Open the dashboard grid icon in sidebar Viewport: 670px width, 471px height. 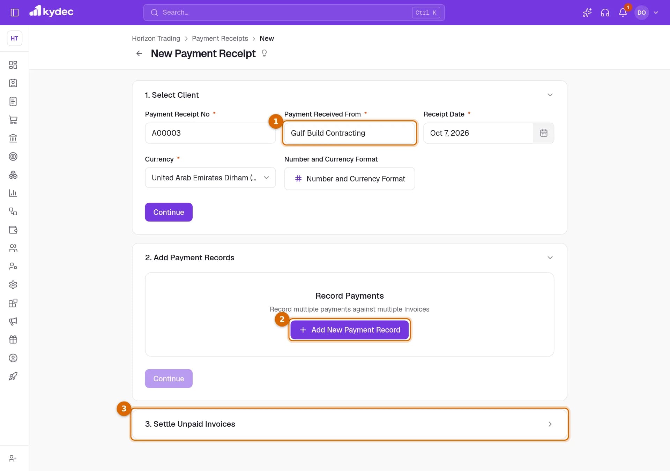tap(13, 65)
